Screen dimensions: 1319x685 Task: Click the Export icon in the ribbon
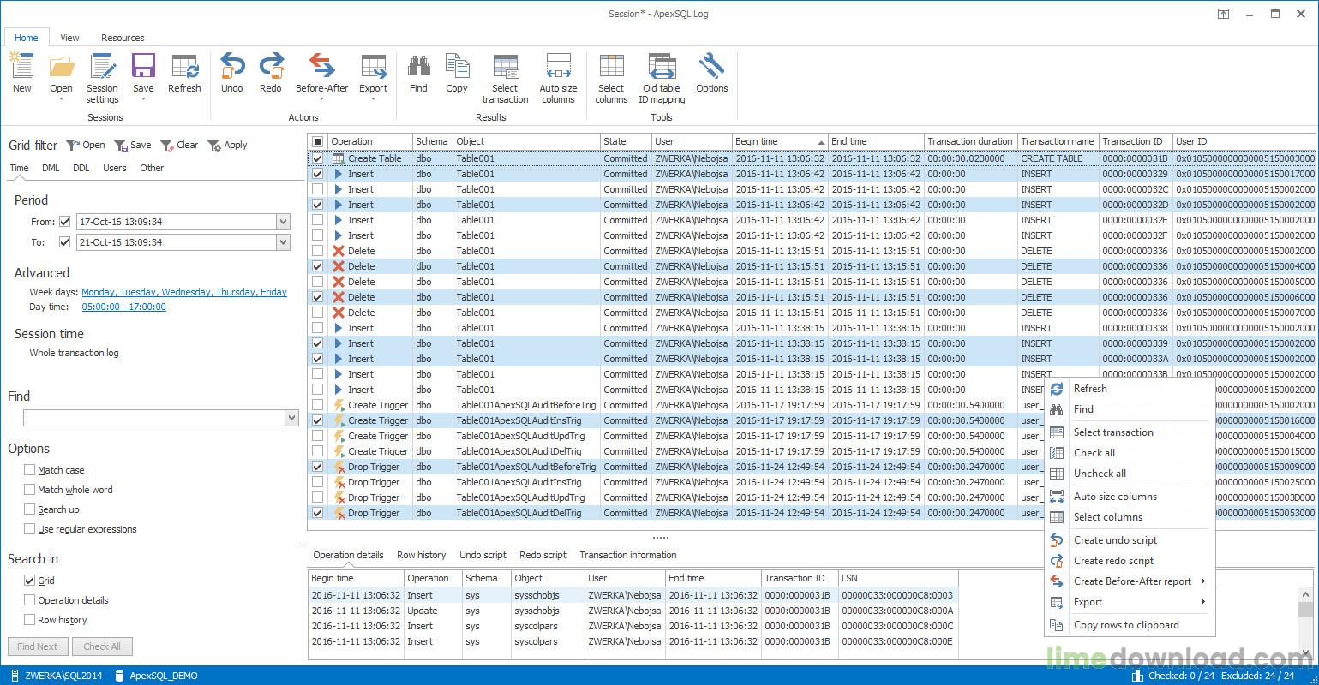[x=372, y=77]
